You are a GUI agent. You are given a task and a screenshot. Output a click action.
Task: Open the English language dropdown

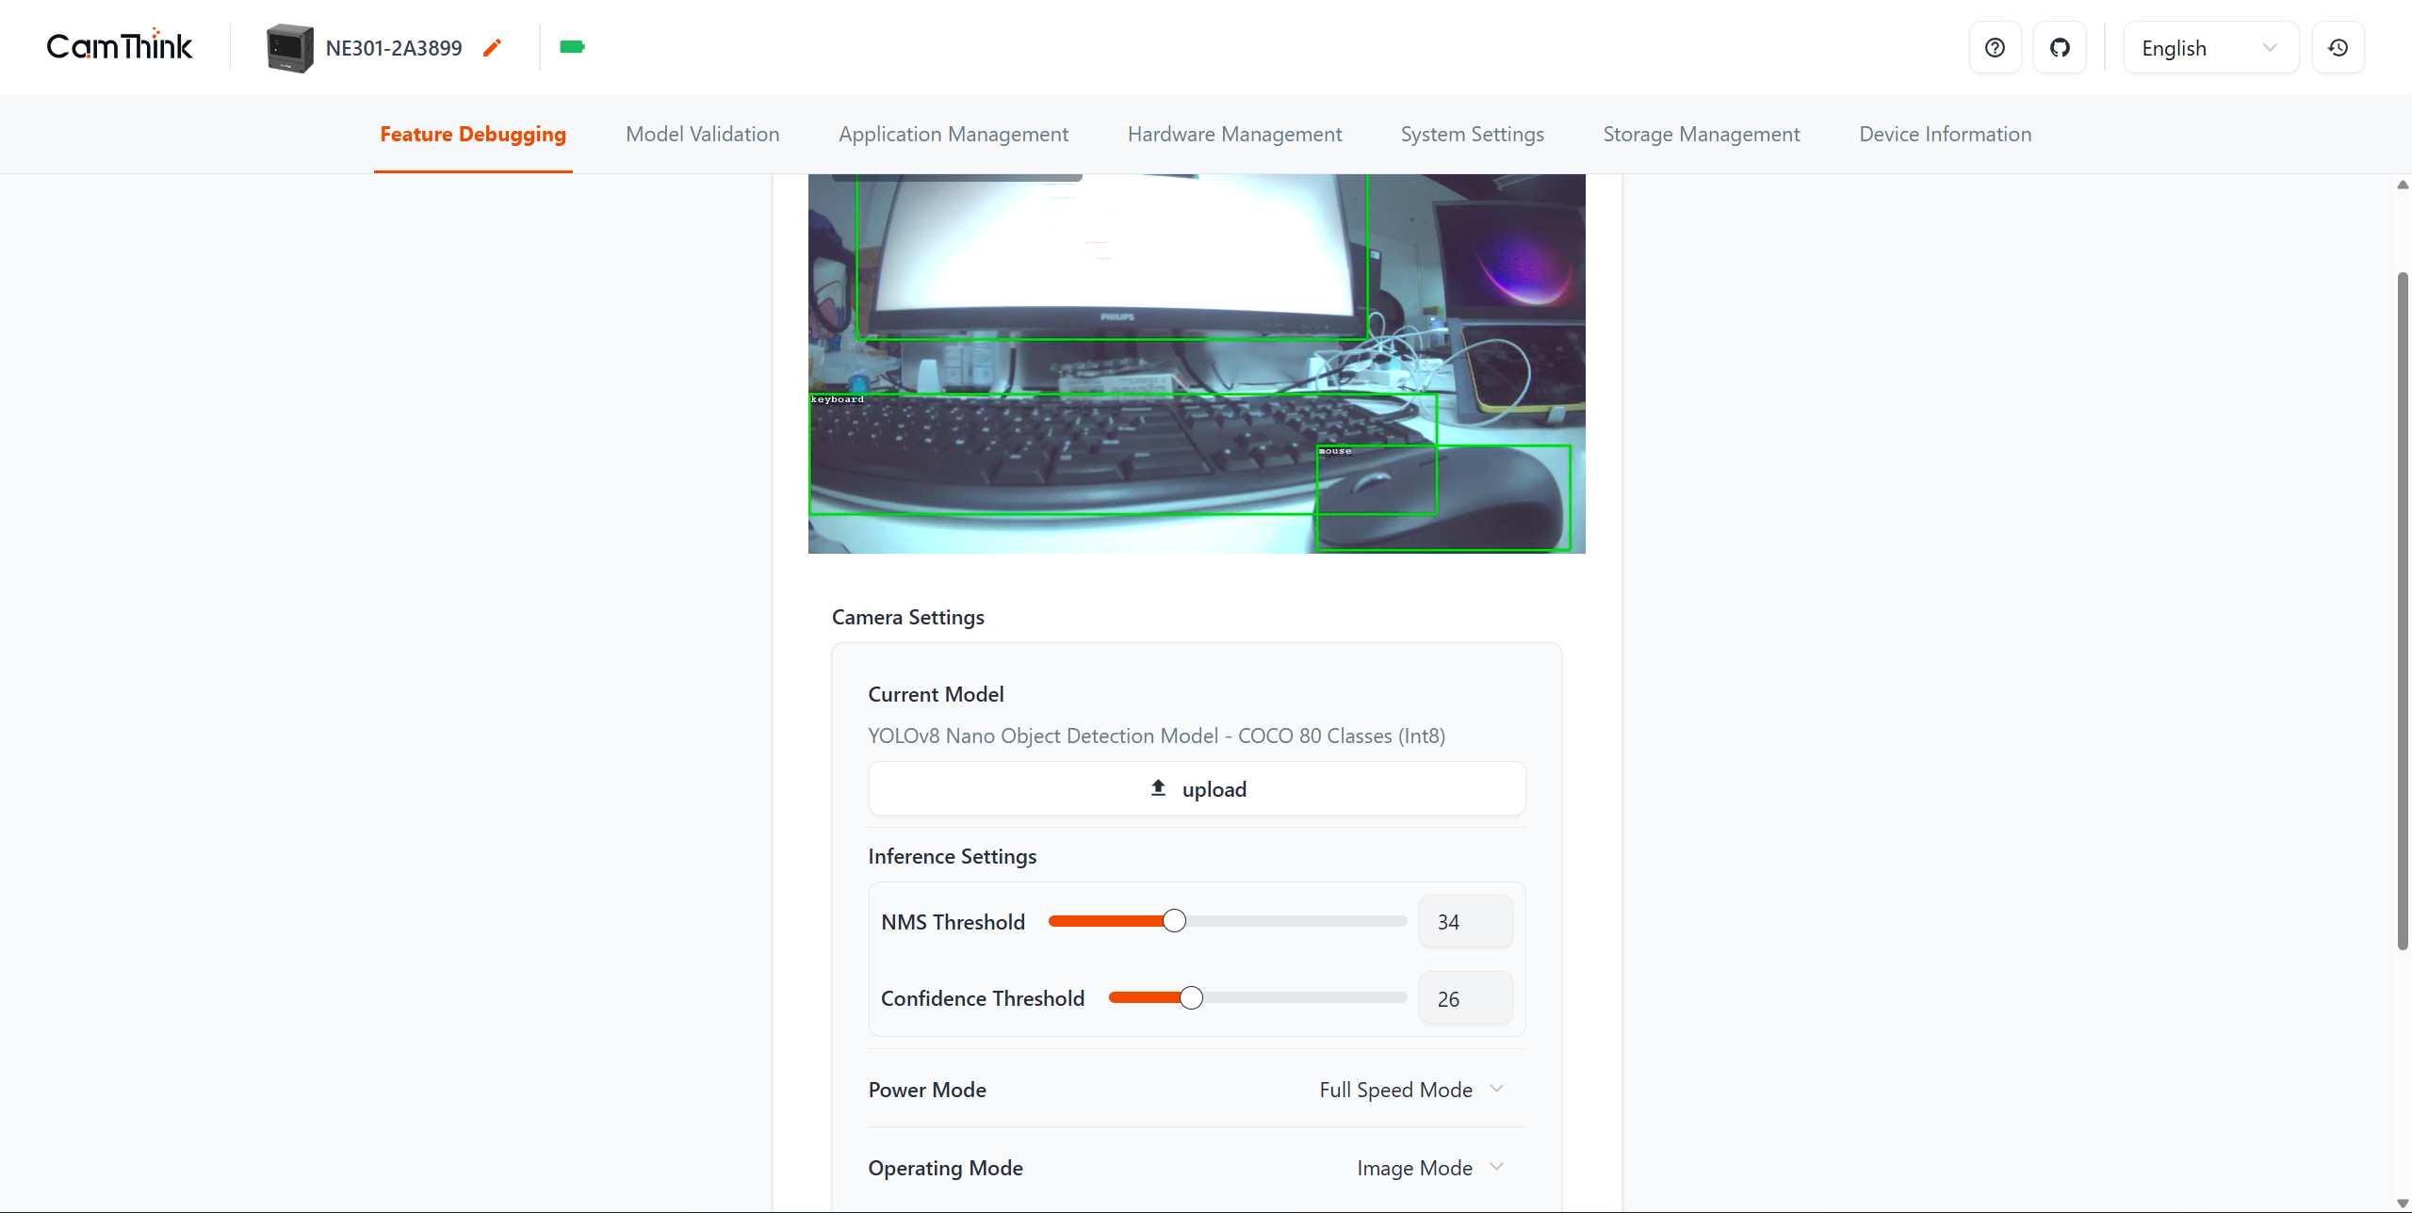point(2209,48)
